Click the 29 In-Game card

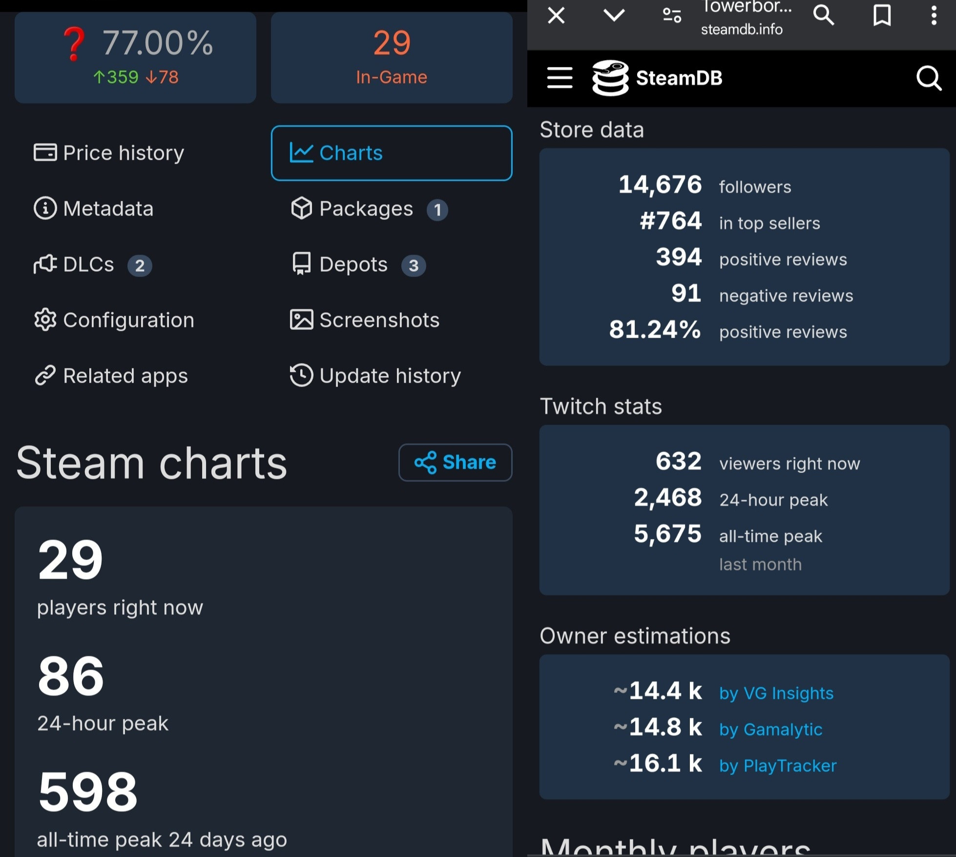(x=392, y=58)
